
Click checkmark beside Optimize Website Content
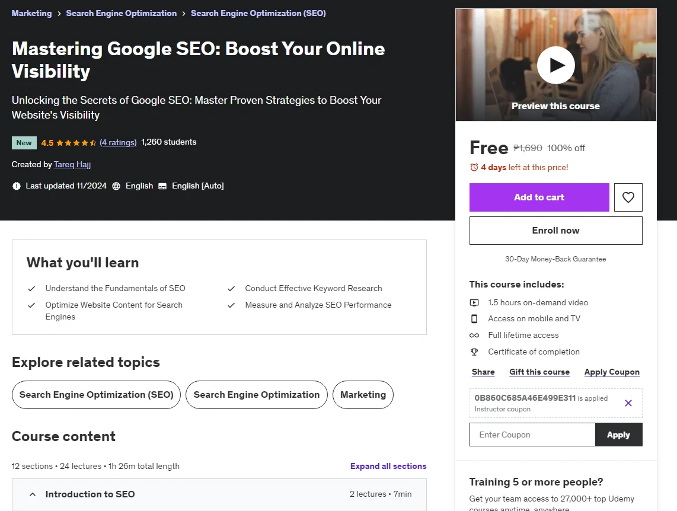click(x=31, y=305)
